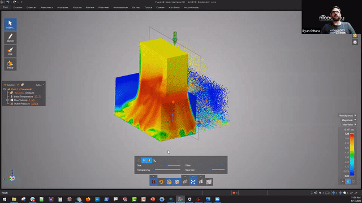Open the Windows Start menu
Viewport: 362px width, 203px height.
coord(5,199)
